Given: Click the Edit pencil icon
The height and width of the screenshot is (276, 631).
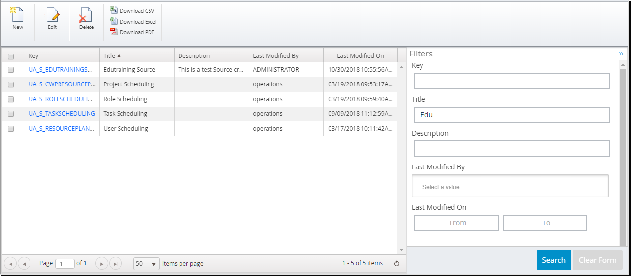Looking at the screenshot, I should click(x=52, y=16).
